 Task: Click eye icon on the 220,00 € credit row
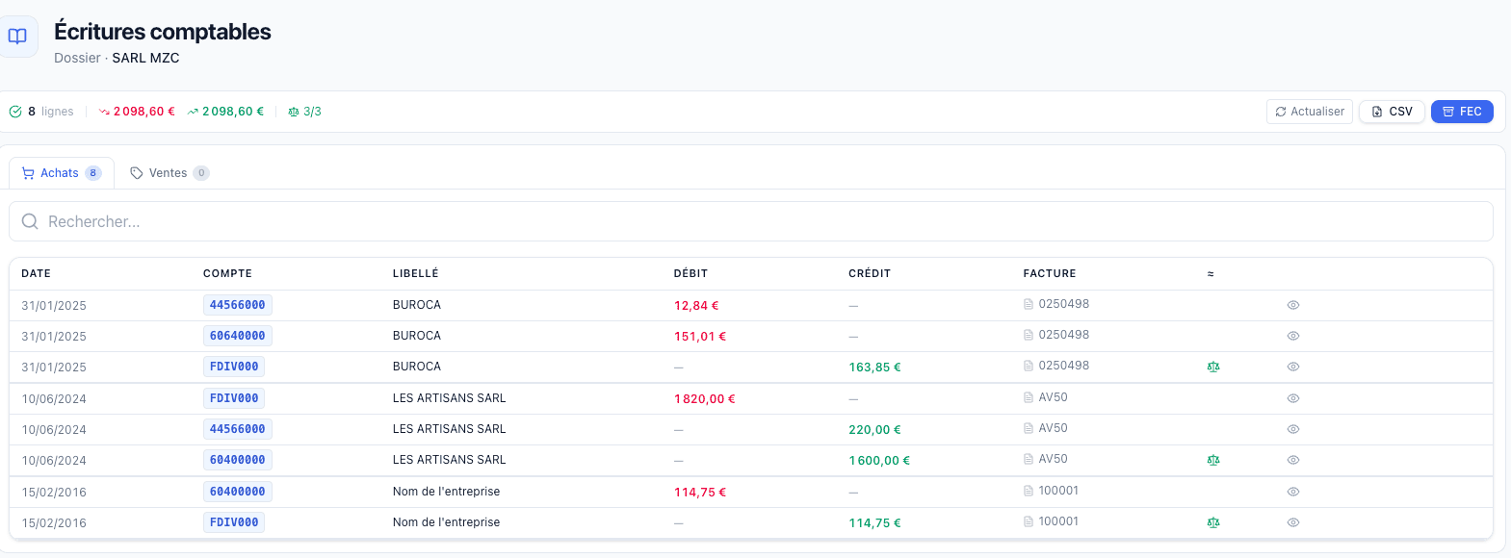[1293, 429]
